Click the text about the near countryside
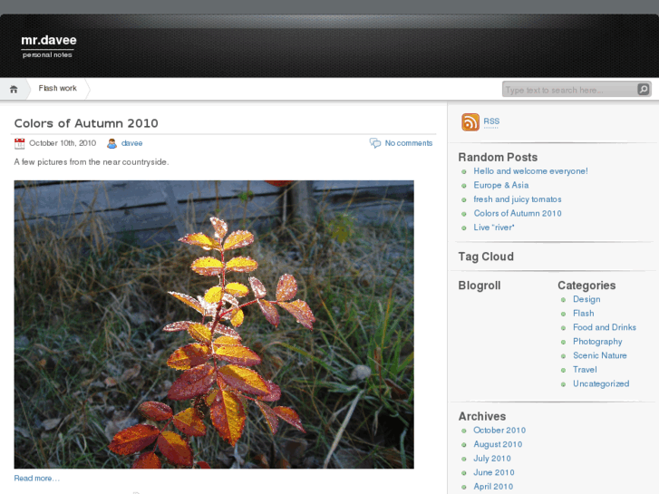Viewport: 659px width, 494px height. pos(92,162)
